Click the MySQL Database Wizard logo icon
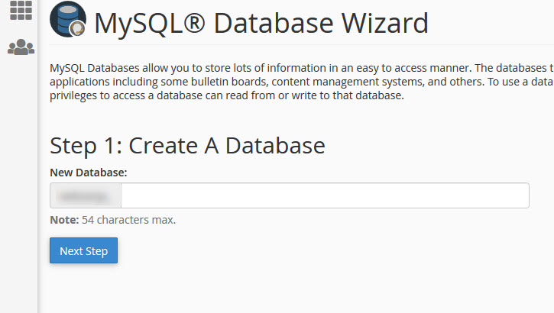This screenshot has width=554, height=313. 68,19
